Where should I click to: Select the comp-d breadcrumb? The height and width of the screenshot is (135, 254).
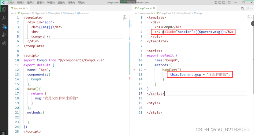83,13
